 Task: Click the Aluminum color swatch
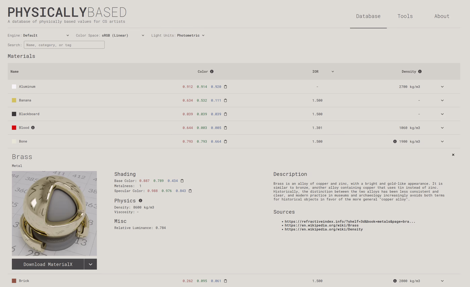pyautogui.click(x=14, y=87)
